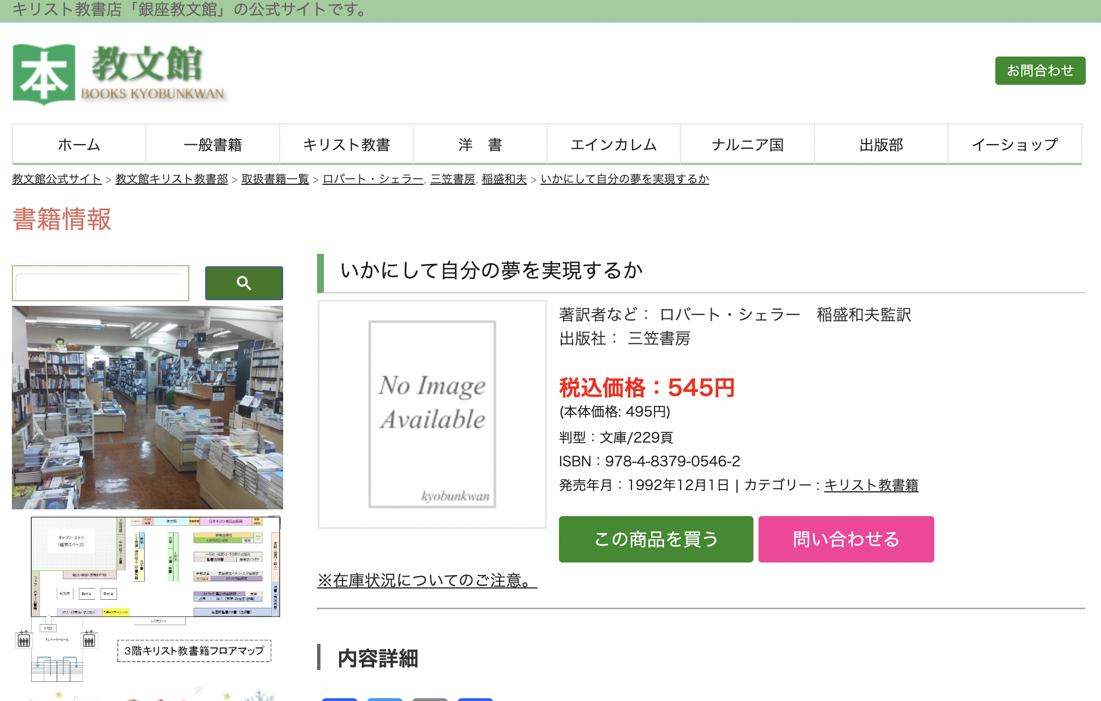The height and width of the screenshot is (701, 1101).
Task: Click the 著訳者など author line
Action: (735, 314)
